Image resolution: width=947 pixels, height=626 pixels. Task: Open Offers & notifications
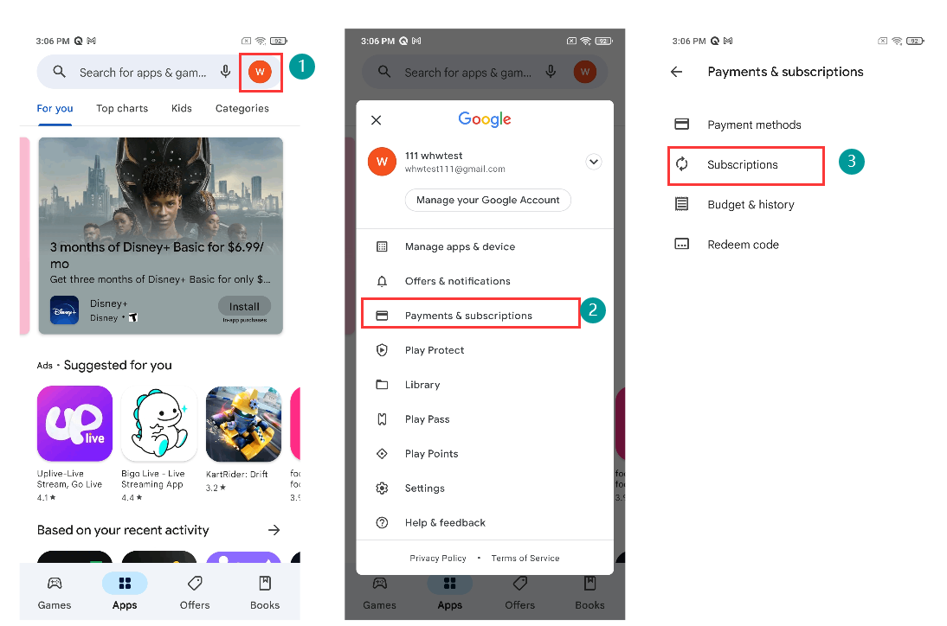[x=485, y=281]
